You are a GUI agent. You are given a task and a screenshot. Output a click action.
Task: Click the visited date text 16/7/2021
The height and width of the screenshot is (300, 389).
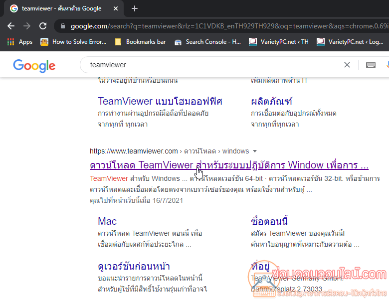(168, 200)
